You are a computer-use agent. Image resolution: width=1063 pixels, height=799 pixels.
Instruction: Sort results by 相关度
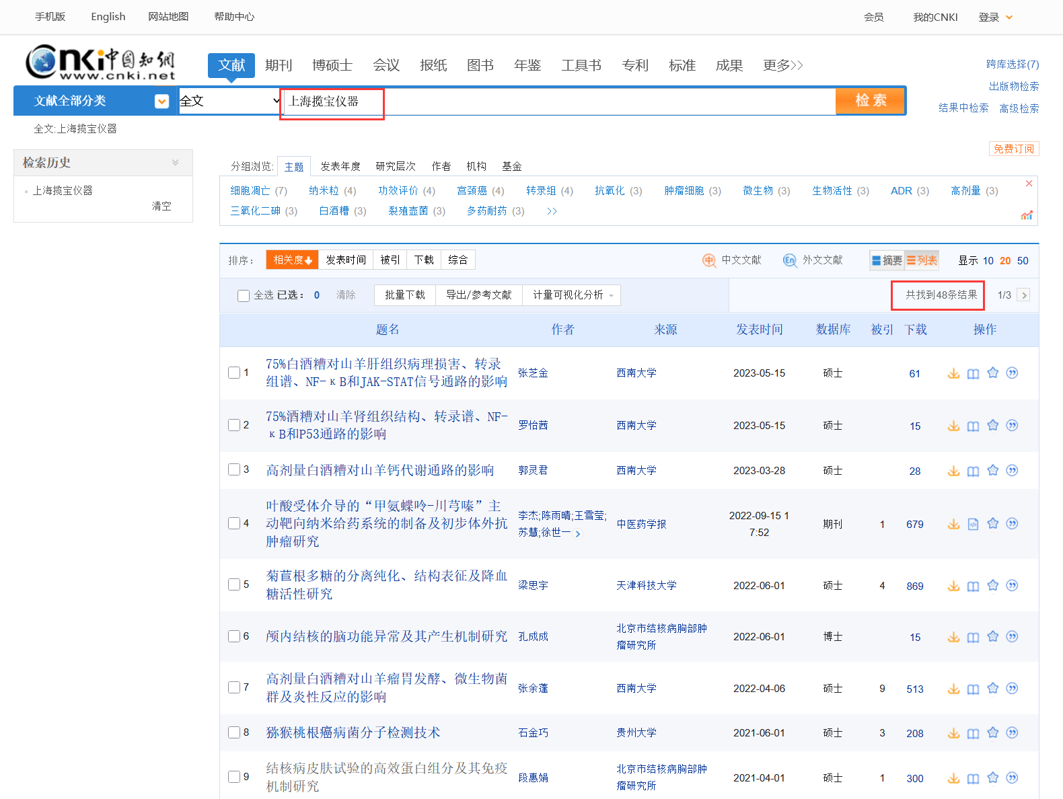(292, 260)
